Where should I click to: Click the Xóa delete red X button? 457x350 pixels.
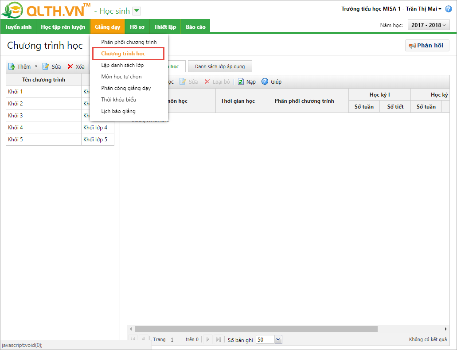(76, 66)
